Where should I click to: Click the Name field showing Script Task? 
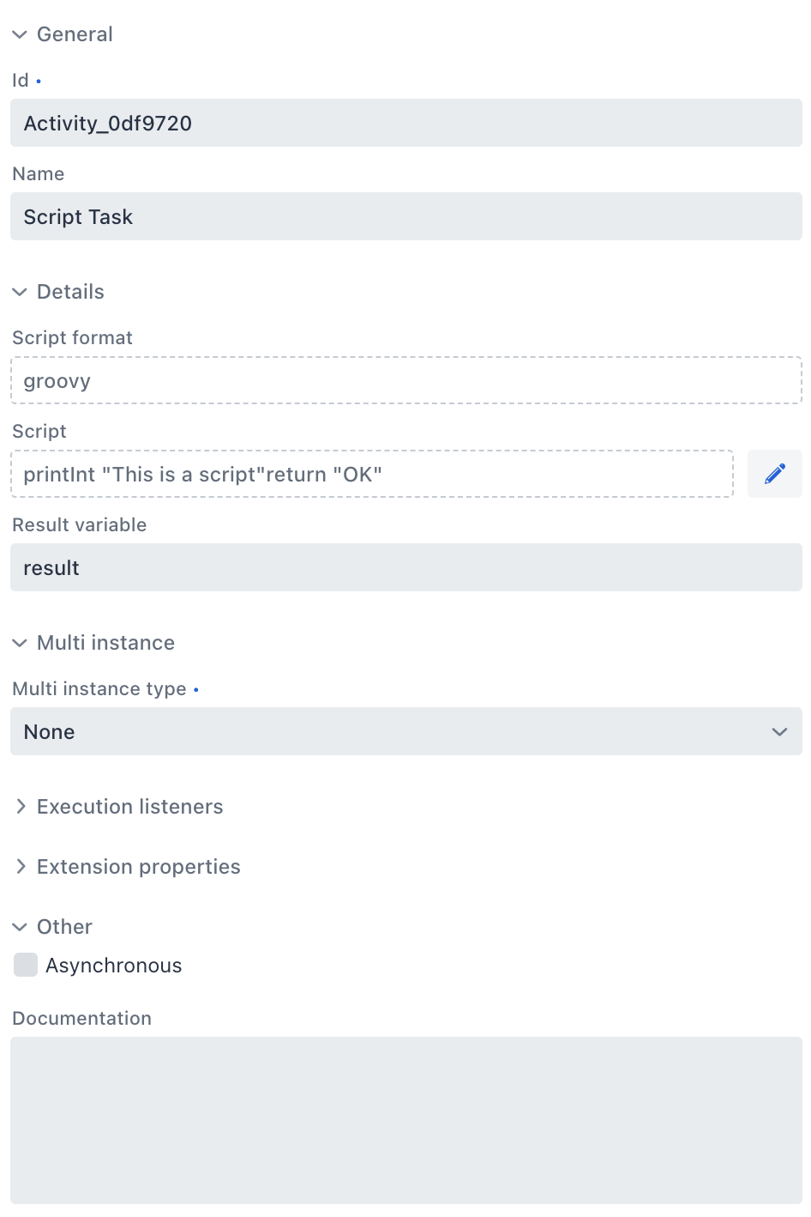(405, 216)
